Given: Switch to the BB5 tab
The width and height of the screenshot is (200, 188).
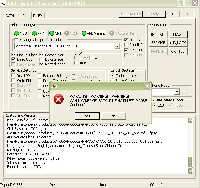Looking at the screenshot, I should pos(22,15).
